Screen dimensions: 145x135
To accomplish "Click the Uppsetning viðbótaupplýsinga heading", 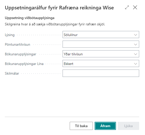I will [x=30, y=18].
